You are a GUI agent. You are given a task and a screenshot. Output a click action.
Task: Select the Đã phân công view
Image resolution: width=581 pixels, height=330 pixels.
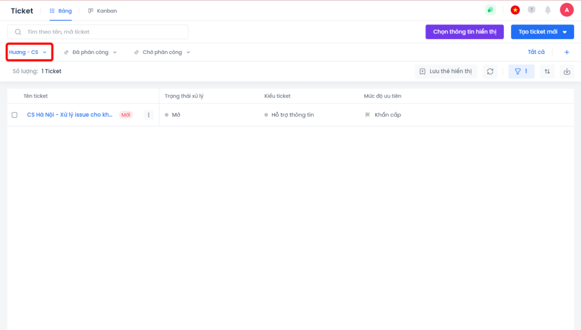tap(90, 52)
